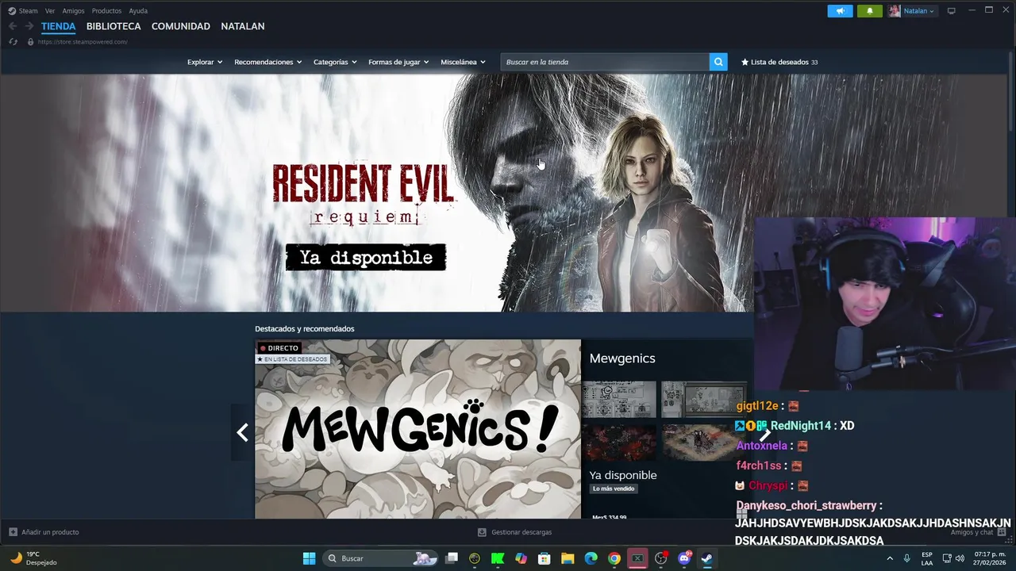
Task: Open Windows Start menu
Action: [309, 558]
